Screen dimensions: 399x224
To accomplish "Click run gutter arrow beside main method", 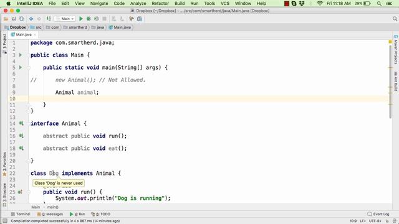I will tap(21, 67).
